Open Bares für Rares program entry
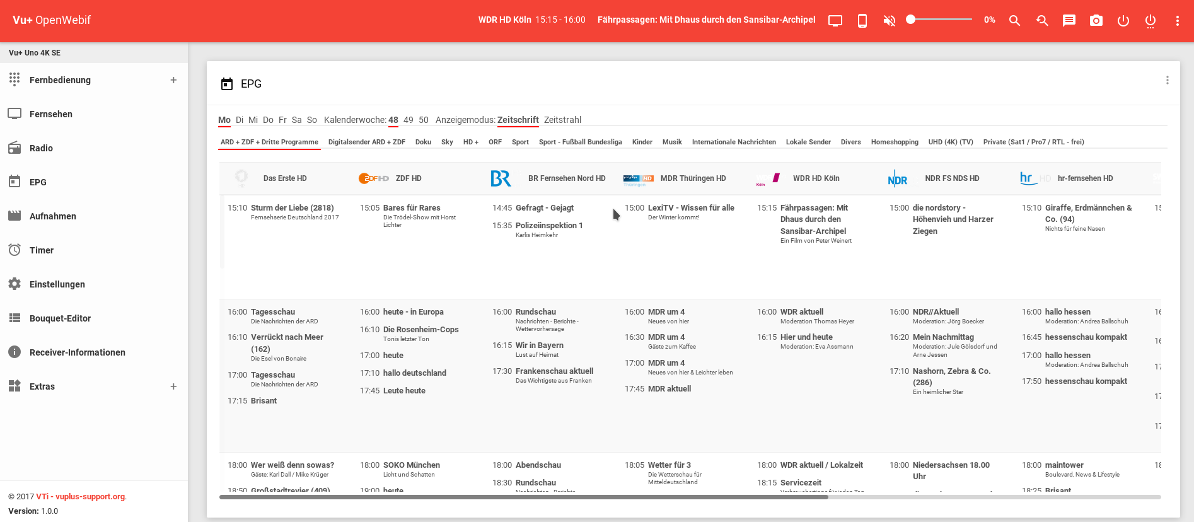The height and width of the screenshot is (522, 1194). [x=412, y=208]
